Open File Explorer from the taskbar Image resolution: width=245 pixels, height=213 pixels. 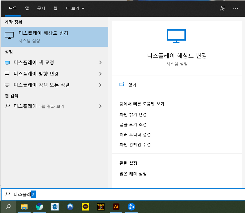24,207
